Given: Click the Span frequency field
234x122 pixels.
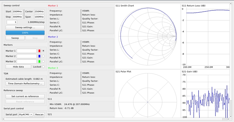Looking at the screenshot, I should tap(39, 17).
